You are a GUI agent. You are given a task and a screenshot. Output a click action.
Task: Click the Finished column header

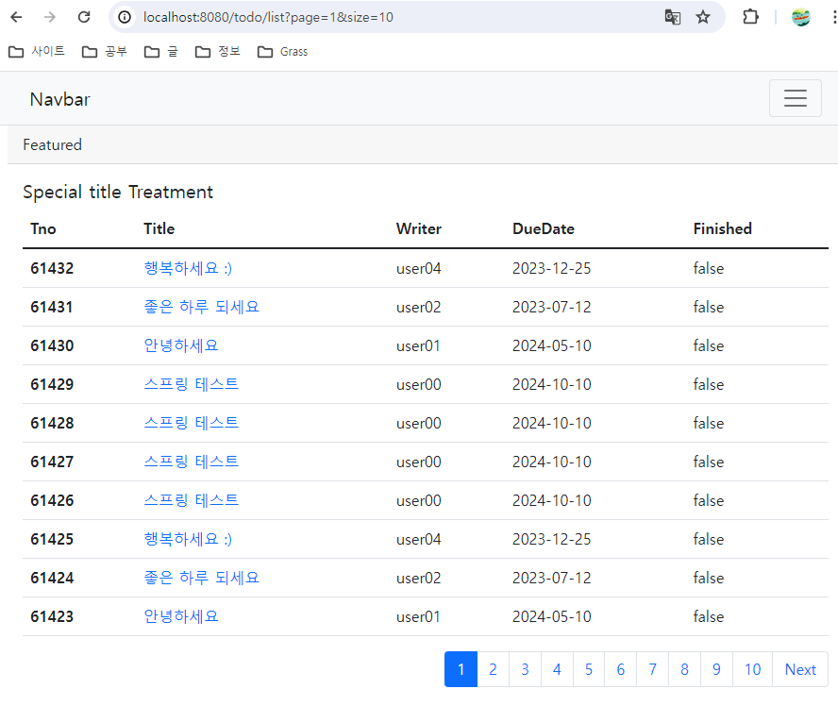723,228
